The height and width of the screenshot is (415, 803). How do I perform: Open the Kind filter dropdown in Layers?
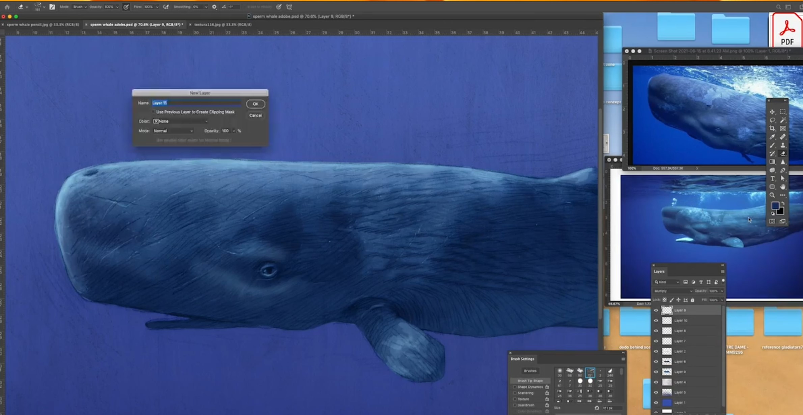tap(667, 282)
